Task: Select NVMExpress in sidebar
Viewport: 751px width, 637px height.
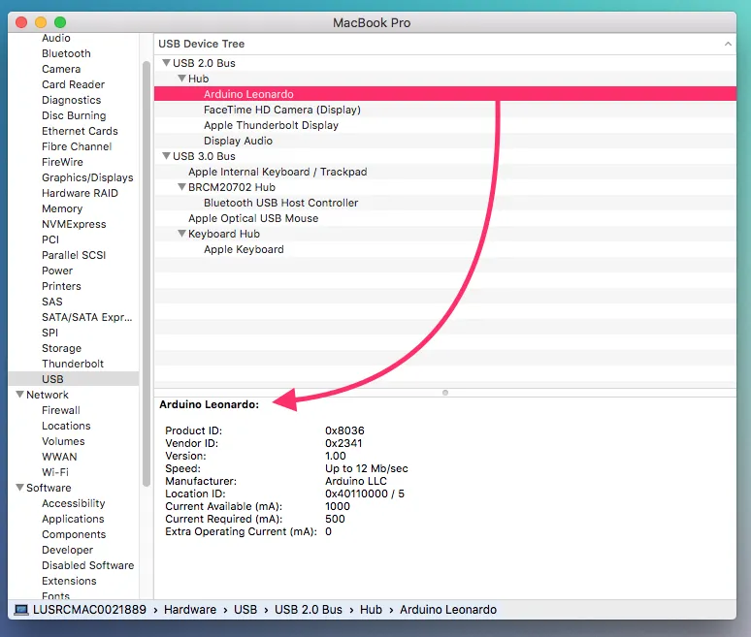Action: point(74,224)
